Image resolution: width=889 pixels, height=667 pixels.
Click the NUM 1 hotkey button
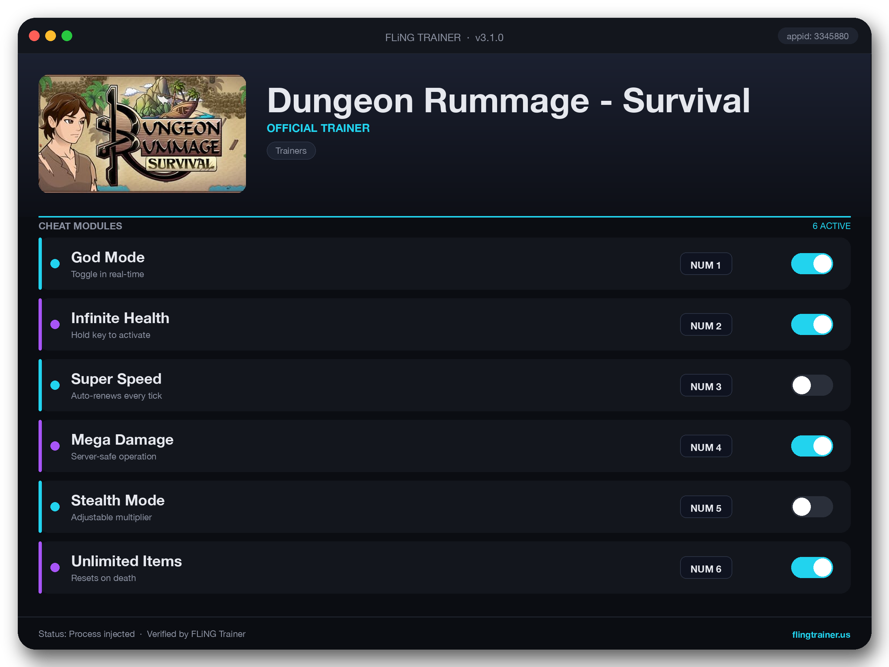click(706, 264)
